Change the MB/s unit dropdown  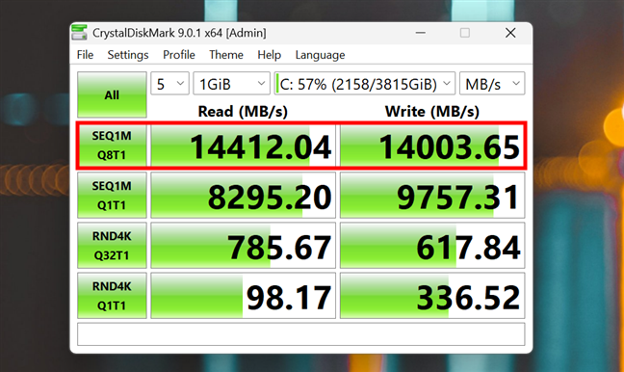(x=492, y=83)
